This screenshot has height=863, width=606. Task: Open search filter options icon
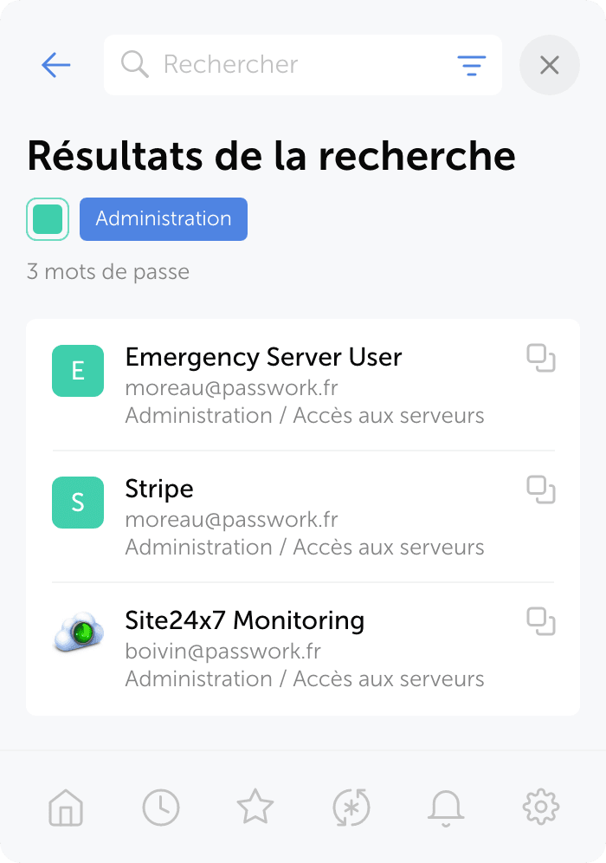pyautogui.click(x=471, y=66)
